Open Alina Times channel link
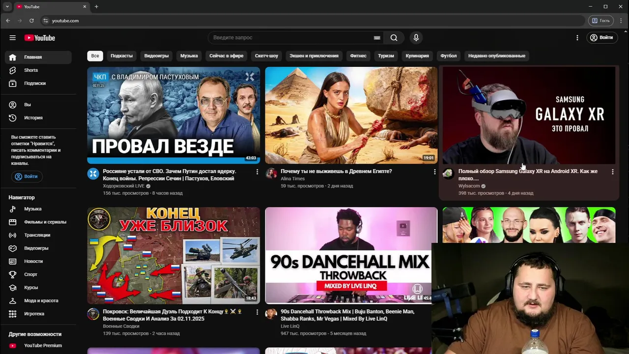Screen dimensions: 629x354 click(x=292, y=179)
